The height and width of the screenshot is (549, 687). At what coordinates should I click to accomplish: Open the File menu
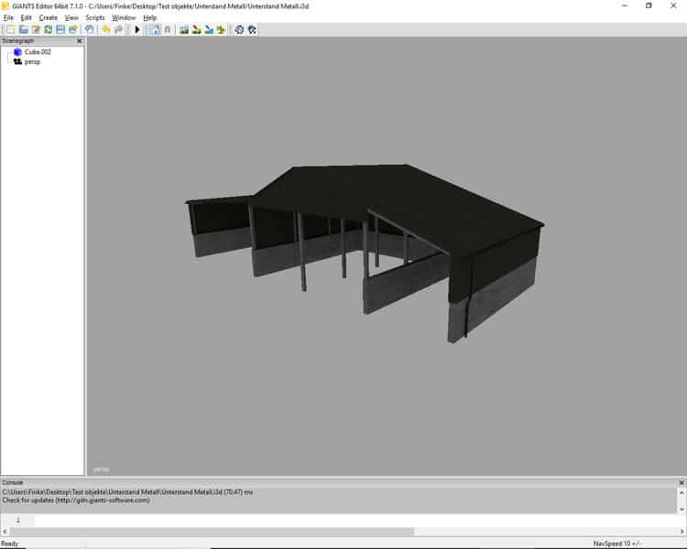pos(8,17)
